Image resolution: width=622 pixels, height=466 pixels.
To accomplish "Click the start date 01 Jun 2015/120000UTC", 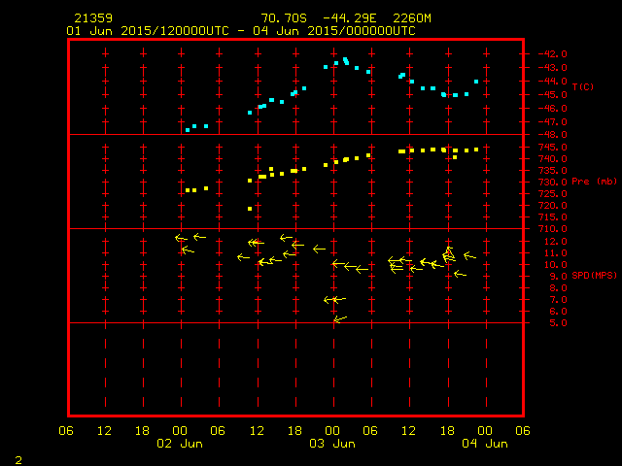I will point(148,31).
